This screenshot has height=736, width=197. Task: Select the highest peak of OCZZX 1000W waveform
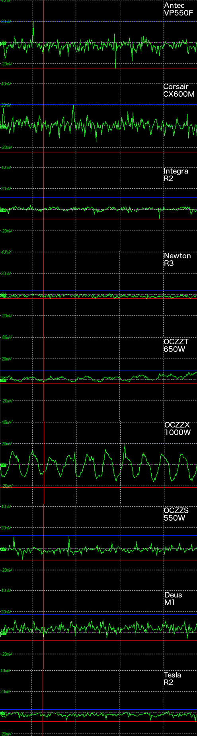125,445
